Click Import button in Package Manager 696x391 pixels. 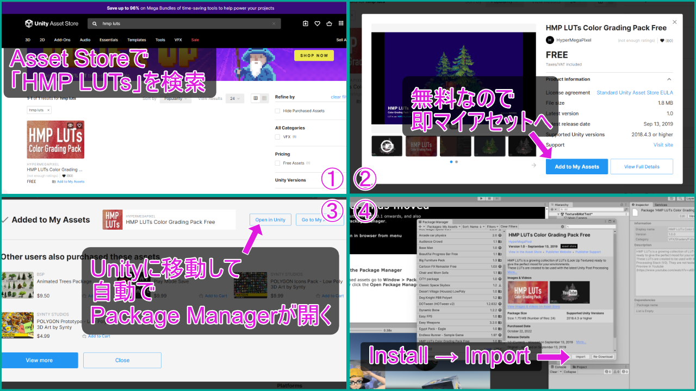tap(580, 357)
